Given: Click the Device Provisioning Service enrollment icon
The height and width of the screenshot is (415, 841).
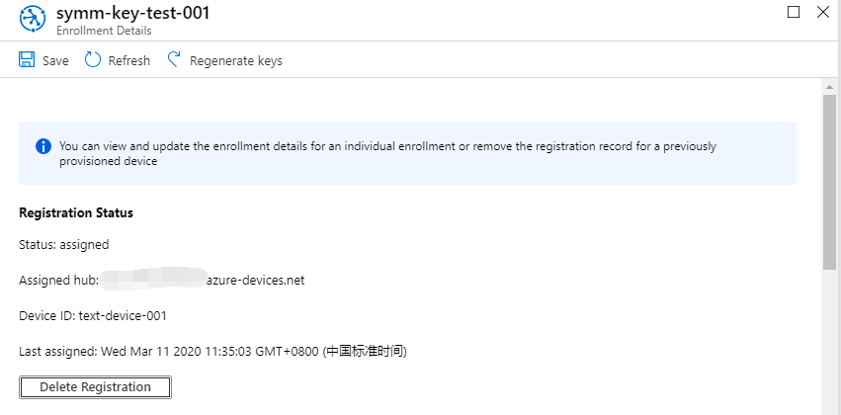Looking at the screenshot, I should (33, 20).
